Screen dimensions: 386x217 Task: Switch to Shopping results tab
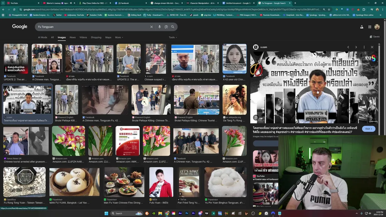96,37
